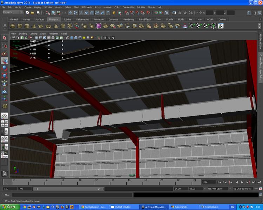Screen dimensions: 263x210
Task: Switch to TeamSpeak 3 in the taskbar
Action: click(214, 207)
